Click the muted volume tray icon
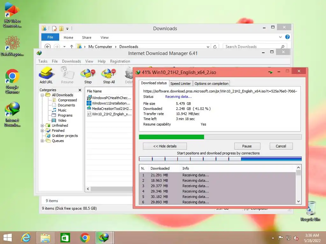Screen dimensions: 326x244 (x=296, y=238)
